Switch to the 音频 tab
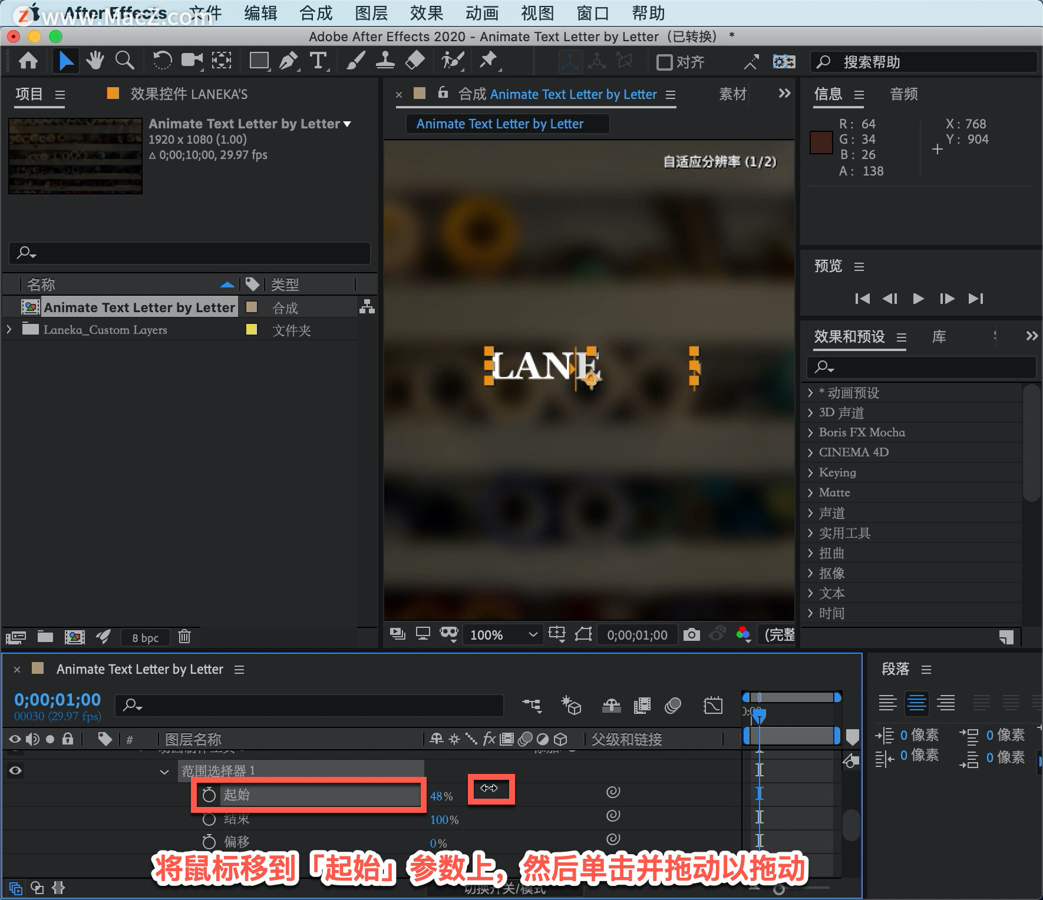This screenshot has width=1043, height=900. tap(904, 94)
